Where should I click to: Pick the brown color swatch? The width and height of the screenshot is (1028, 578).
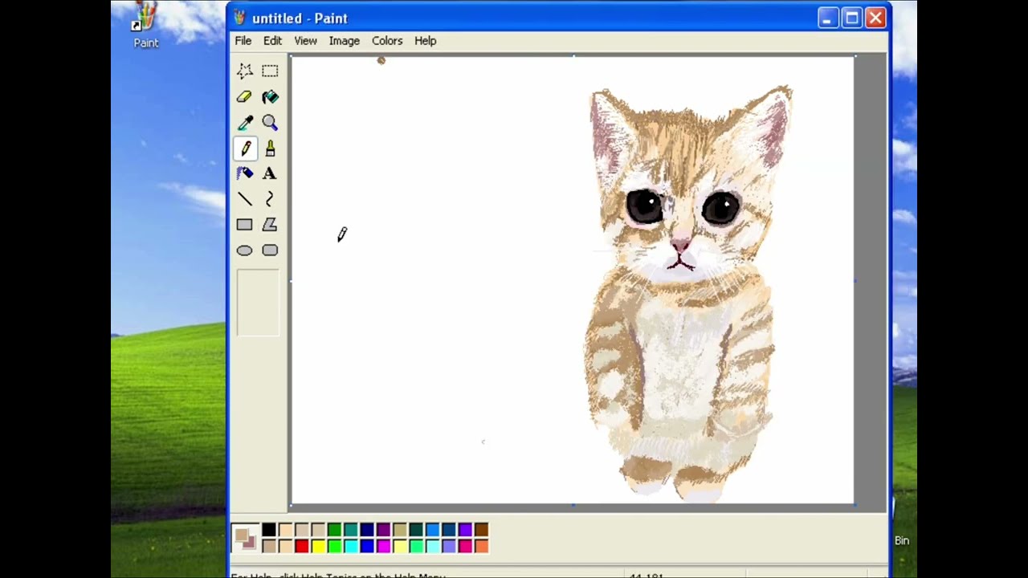pyautogui.click(x=481, y=529)
